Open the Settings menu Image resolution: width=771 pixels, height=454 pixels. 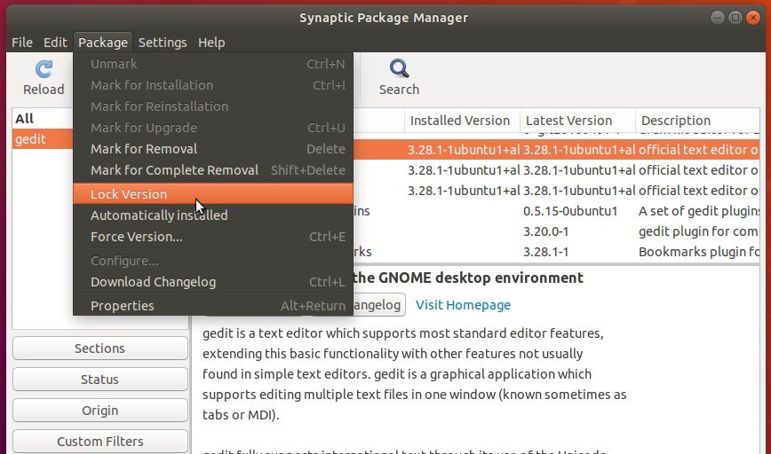163,43
